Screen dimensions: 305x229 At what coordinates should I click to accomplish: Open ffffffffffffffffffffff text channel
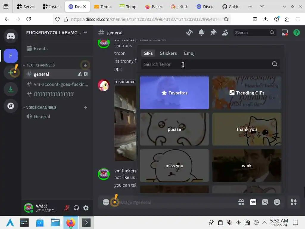(57, 95)
